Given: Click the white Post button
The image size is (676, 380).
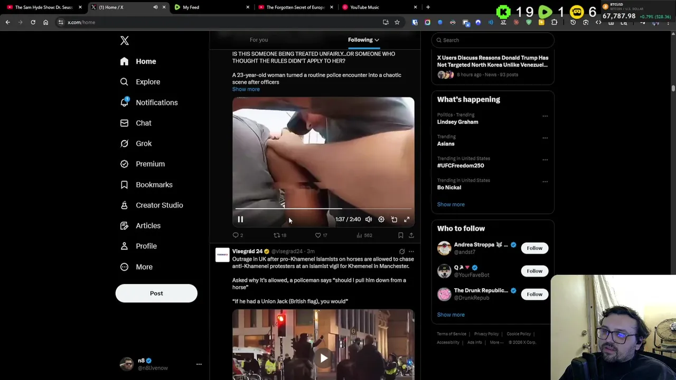Looking at the screenshot, I should (156, 293).
